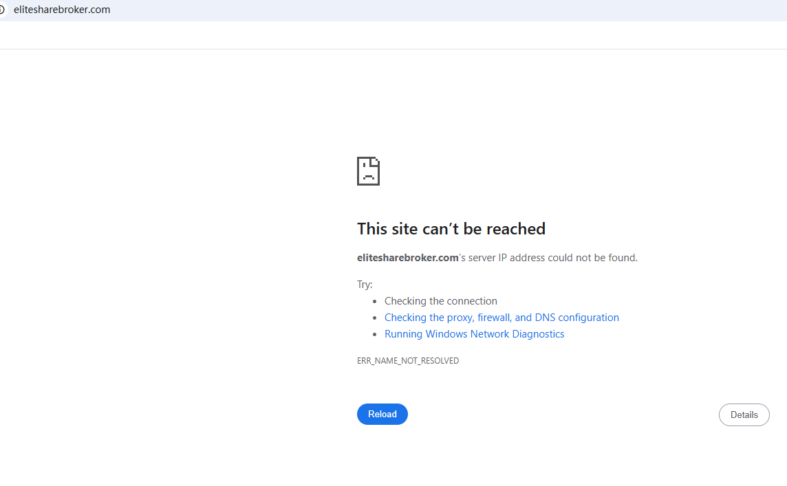
Task: Click the site information icon in address bar
Action: (2, 10)
